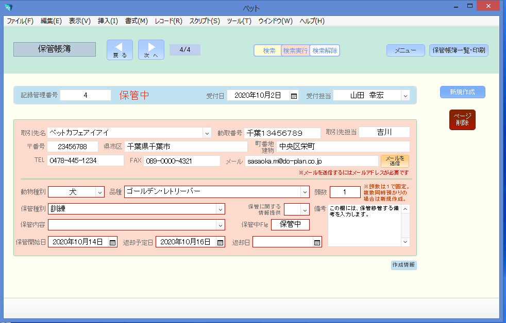The image size is (506, 323).
Task: Open calendar icon for 受付日
Action: 294,96
